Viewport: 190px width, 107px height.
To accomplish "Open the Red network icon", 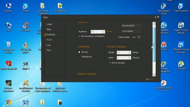I will pos(9,27).
